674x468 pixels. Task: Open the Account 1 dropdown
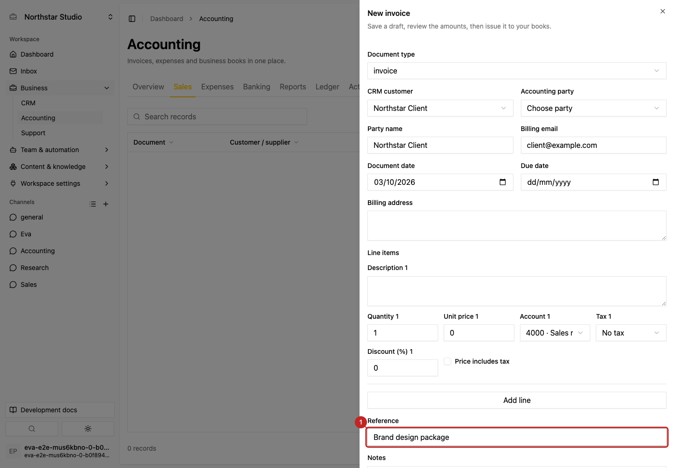pyautogui.click(x=555, y=333)
